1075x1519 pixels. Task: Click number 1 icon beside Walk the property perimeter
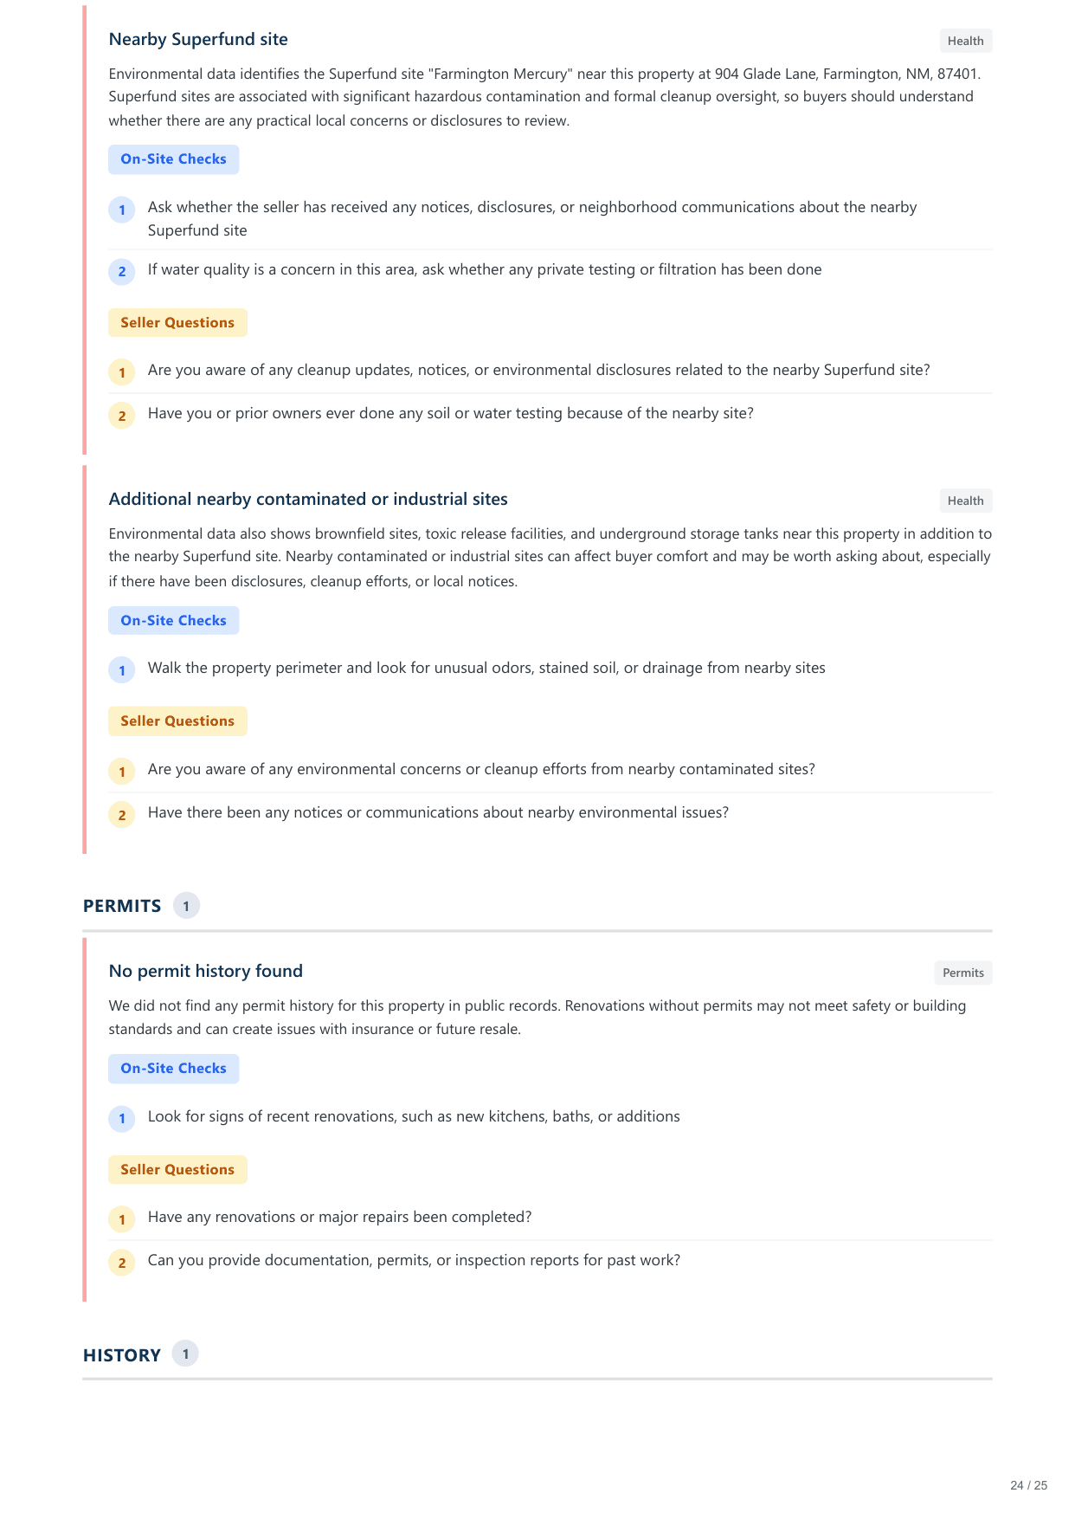coord(122,670)
